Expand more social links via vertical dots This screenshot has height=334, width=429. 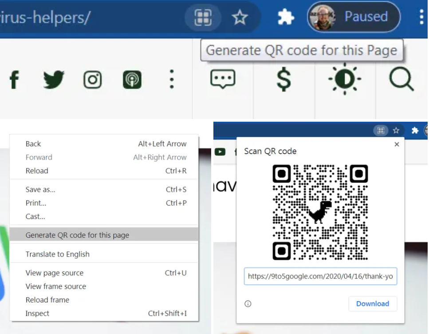pos(172,79)
